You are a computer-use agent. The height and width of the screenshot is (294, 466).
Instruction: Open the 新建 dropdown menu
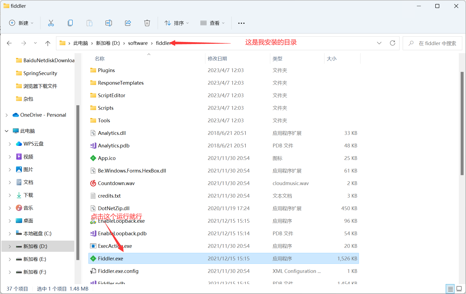[21, 23]
